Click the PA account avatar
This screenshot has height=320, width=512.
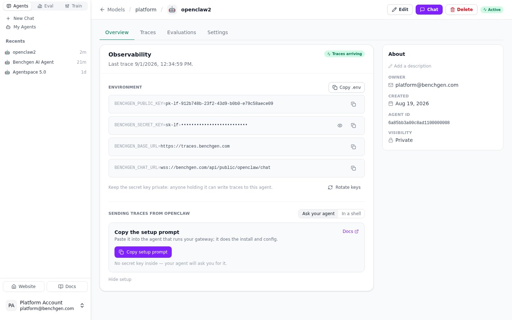coord(11,305)
